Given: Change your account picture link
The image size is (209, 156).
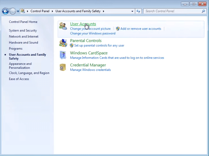Looking at the screenshot, I should (90, 29).
